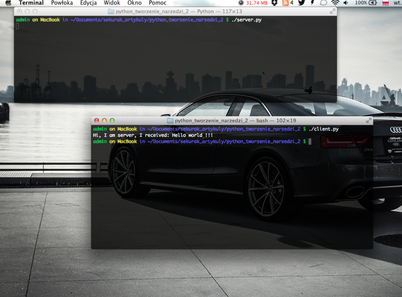Click the lightning bolt menu bar icon
Screen dimensions: 402x297
(312, 3)
